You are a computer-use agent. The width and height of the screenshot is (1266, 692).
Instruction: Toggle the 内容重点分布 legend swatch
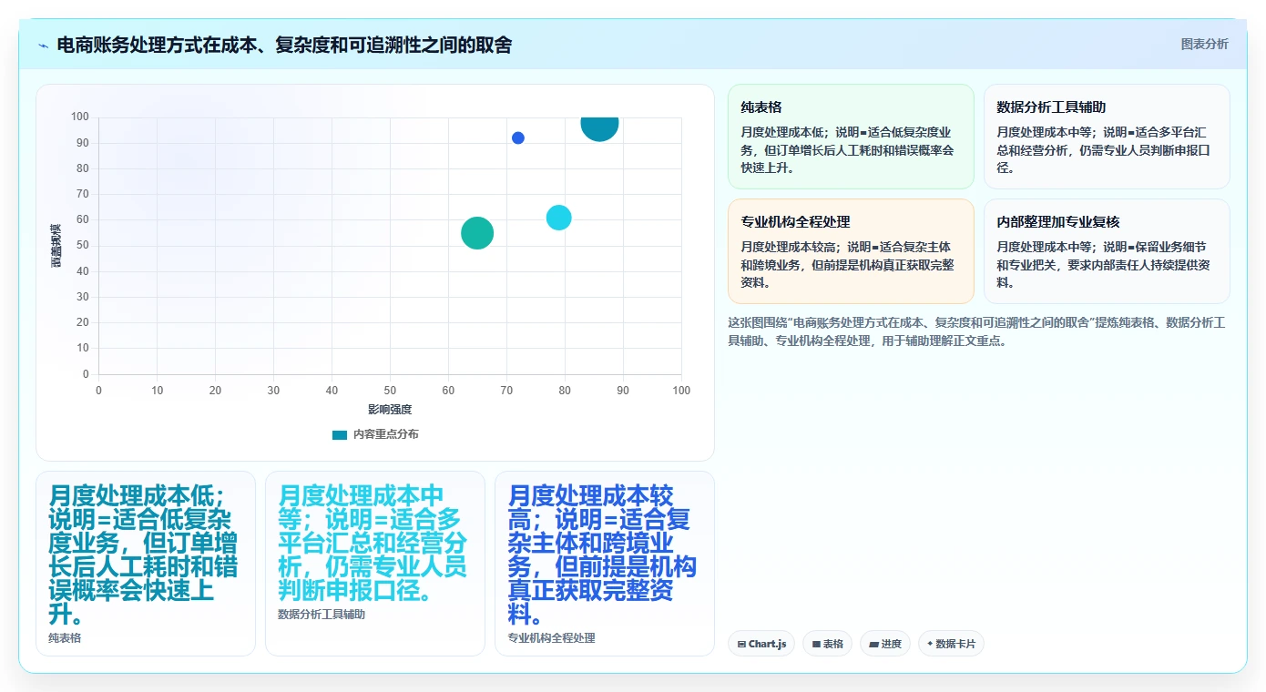pyautogui.click(x=340, y=435)
